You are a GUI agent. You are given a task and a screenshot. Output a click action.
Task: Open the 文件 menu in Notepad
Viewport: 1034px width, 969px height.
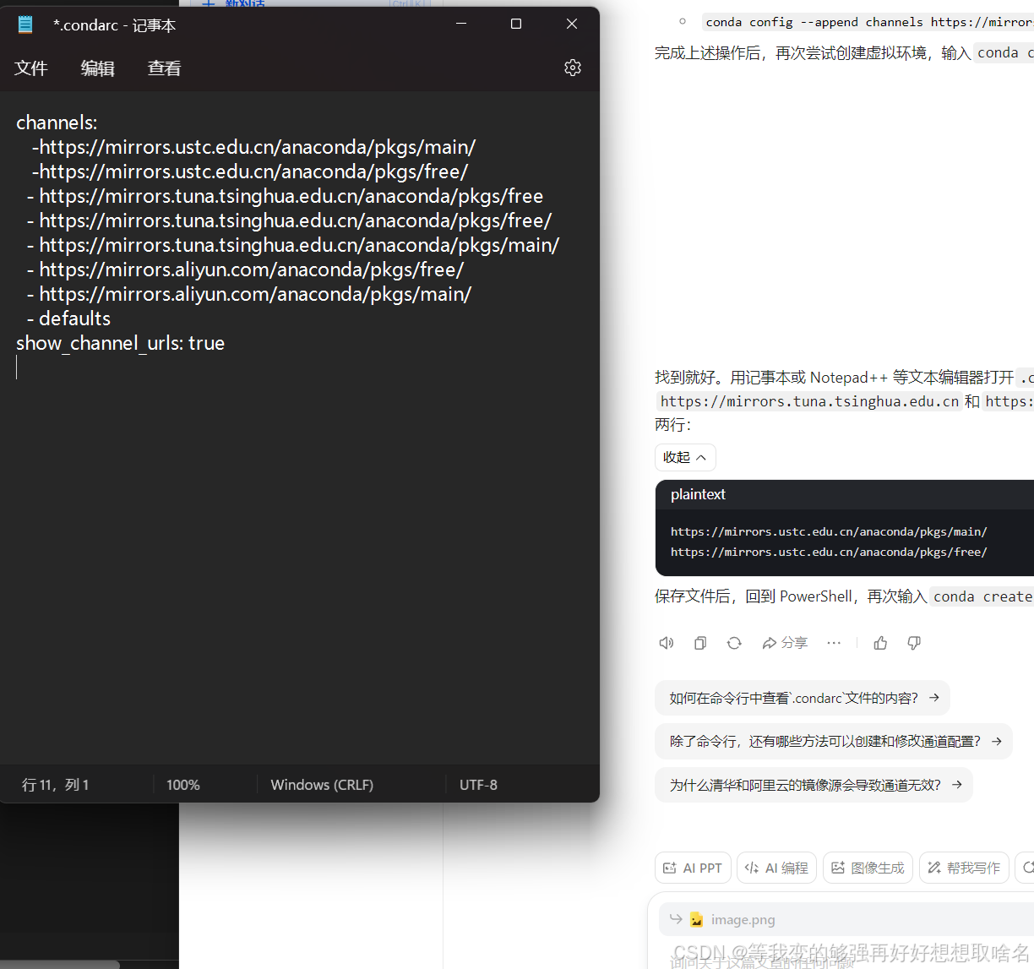tap(31, 68)
